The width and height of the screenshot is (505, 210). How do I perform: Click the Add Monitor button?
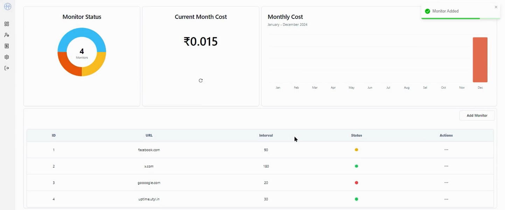(477, 115)
